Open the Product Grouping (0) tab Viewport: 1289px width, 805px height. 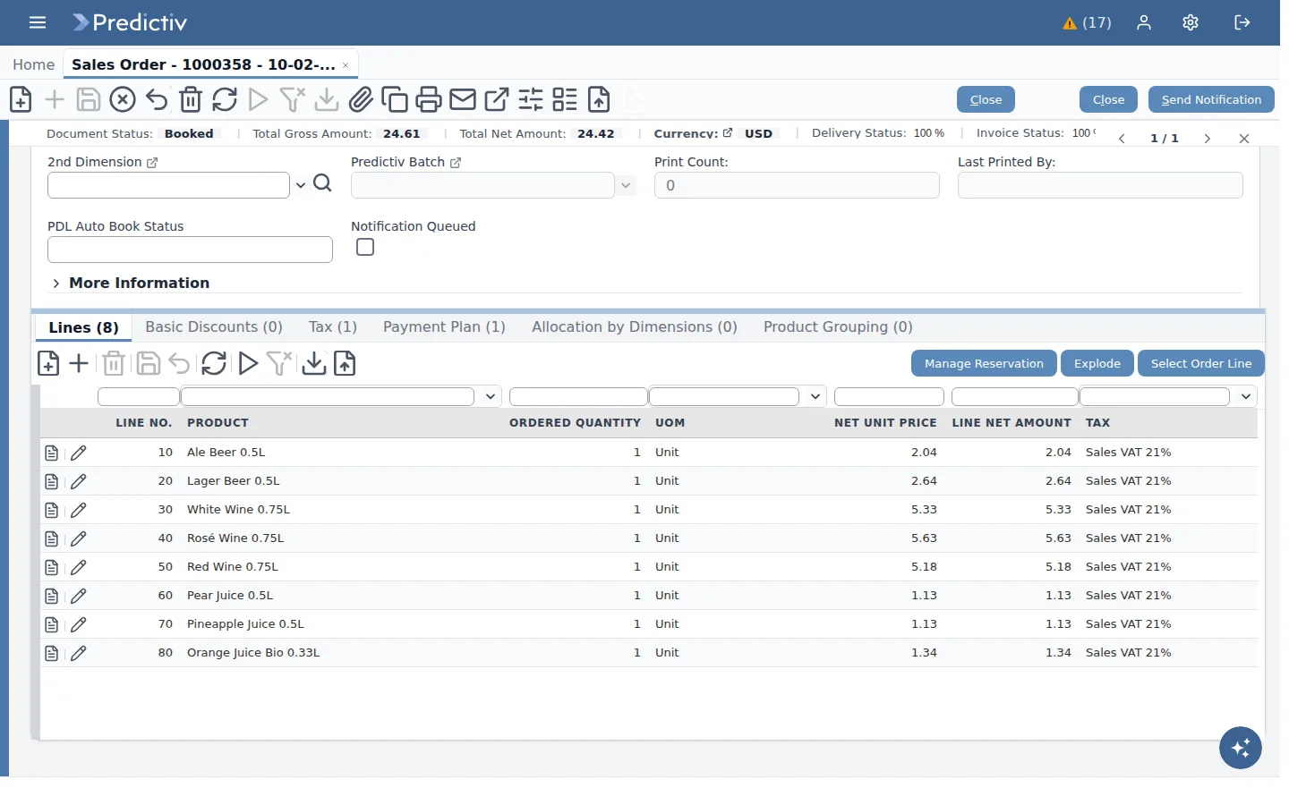(x=838, y=327)
